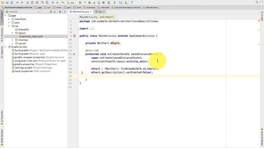264x148 pixels.
Task: Click the Synchronize toolbar icon
Action: 12,2
